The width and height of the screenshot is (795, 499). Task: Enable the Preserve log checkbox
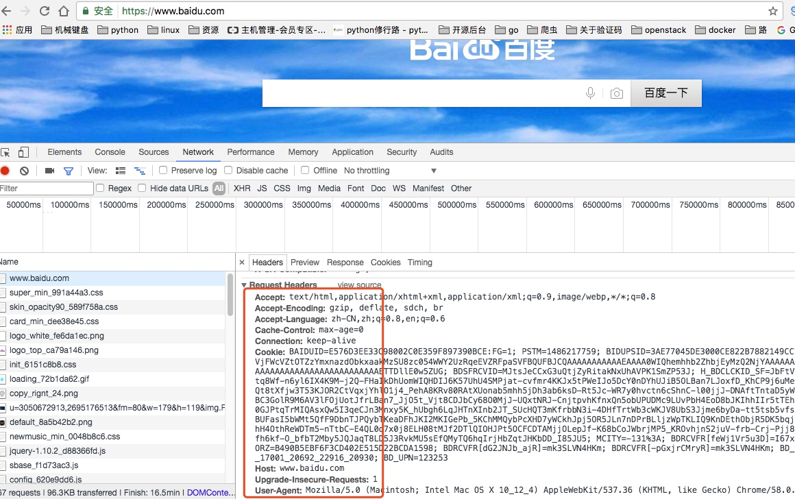point(163,171)
